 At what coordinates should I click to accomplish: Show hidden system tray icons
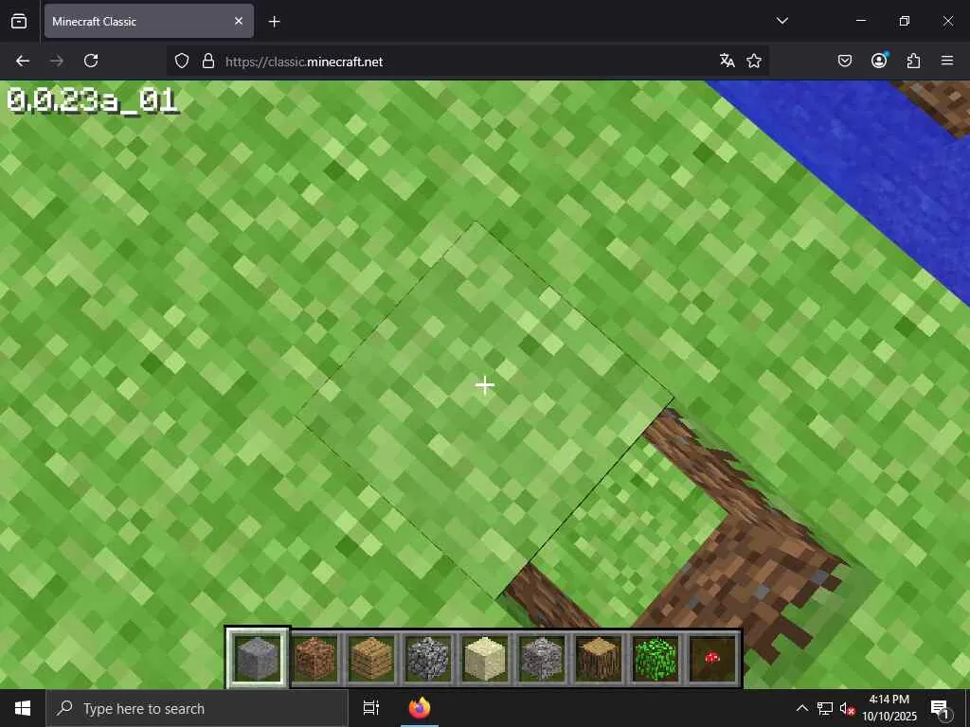[801, 708]
